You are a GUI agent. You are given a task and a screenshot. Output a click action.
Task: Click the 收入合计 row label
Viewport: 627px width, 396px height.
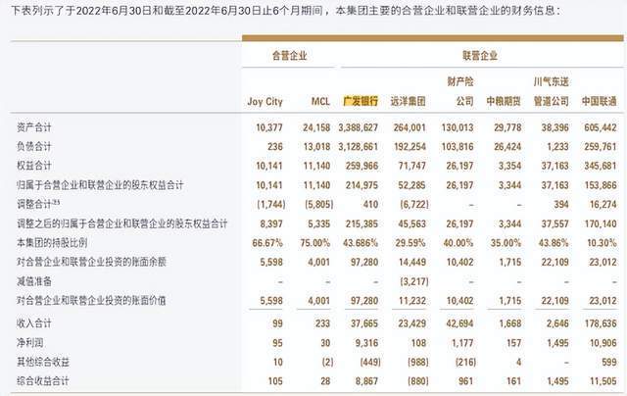coord(34,323)
